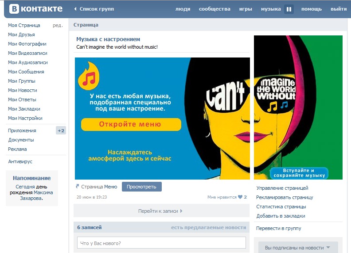The image size is (351, 253).
Task: Open Мои Аудиозаписи
Action: (28, 62)
